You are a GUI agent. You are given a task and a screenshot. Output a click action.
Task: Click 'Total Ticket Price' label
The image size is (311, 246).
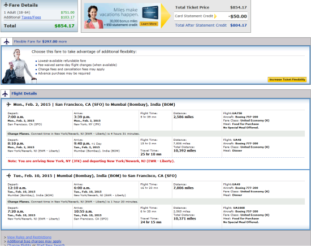pos(192,7)
